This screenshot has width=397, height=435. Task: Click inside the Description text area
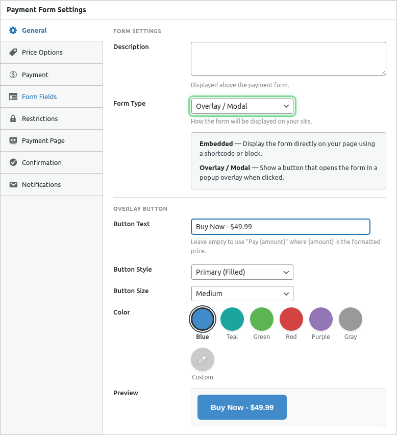click(x=288, y=58)
